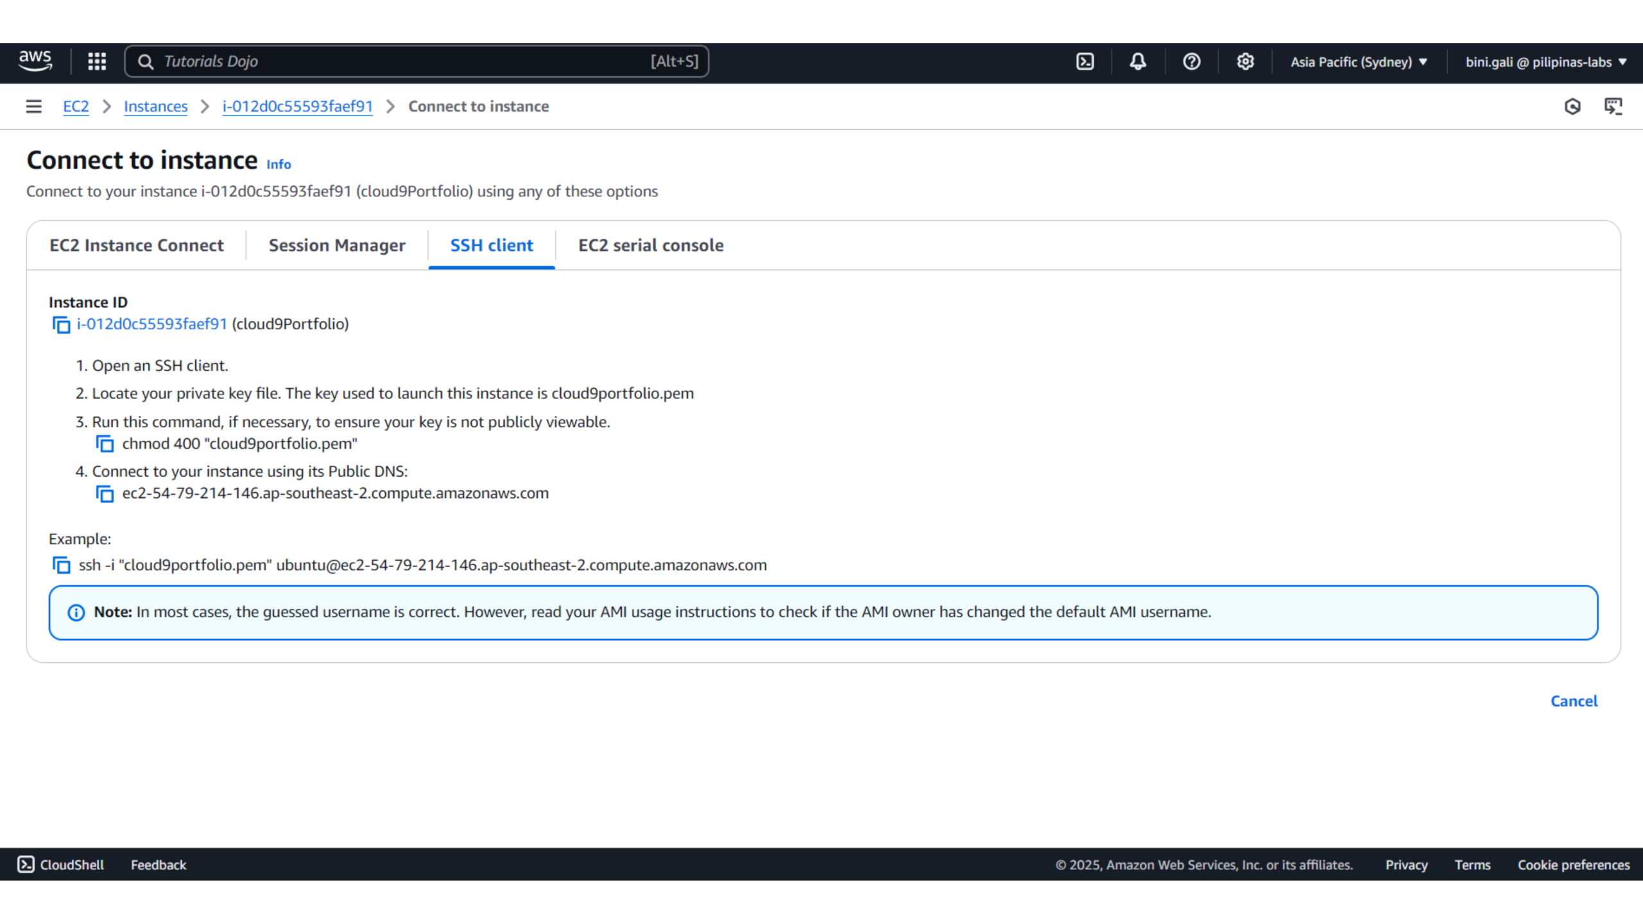Open the AWS services grid menu
This screenshot has width=1643, height=924.
(x=97, y=62)
